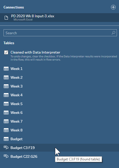Screen dimensions: 119x168
Task: Click the Excel file document icon
Action: (x=6, y=18)
